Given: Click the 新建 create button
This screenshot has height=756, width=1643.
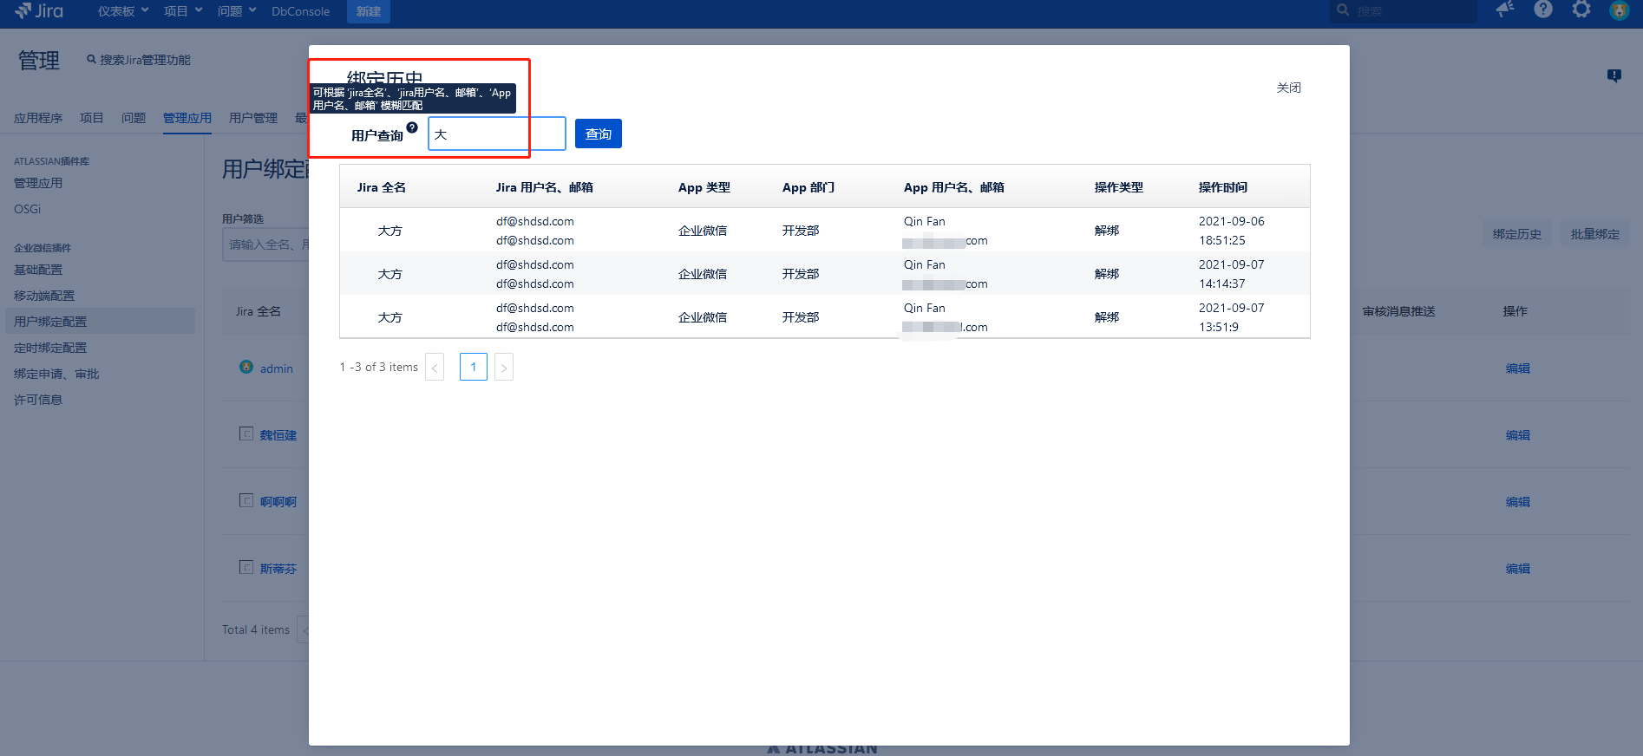Looking at the screenshot, I should 369,11.
